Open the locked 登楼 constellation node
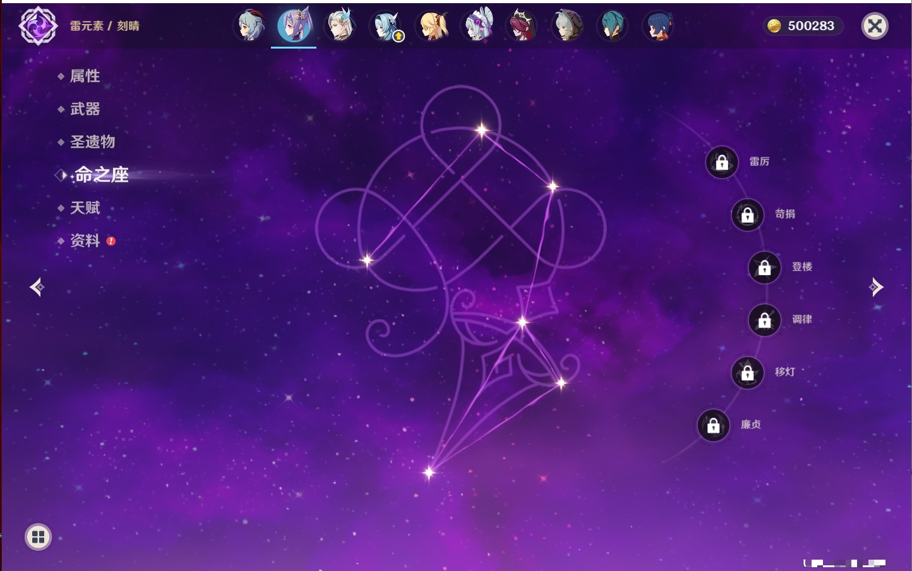The image size is (912, 571). tap(765, 268)
